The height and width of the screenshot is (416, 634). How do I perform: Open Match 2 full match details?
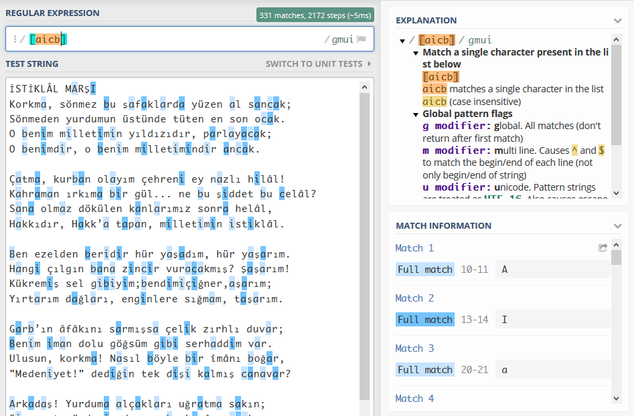[425, 319]
